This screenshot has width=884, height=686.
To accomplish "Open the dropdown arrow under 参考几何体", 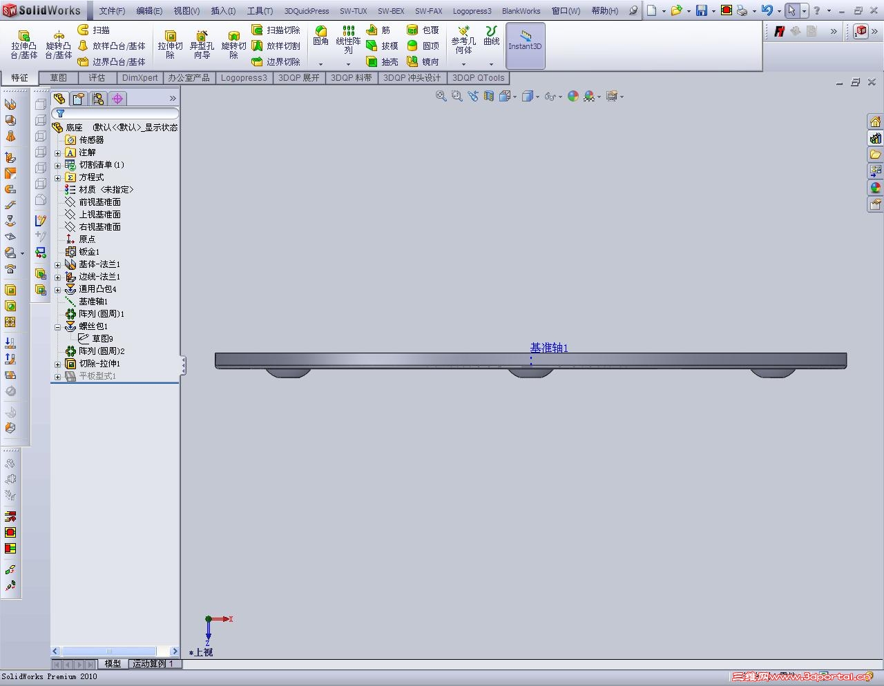I will 463,64.
